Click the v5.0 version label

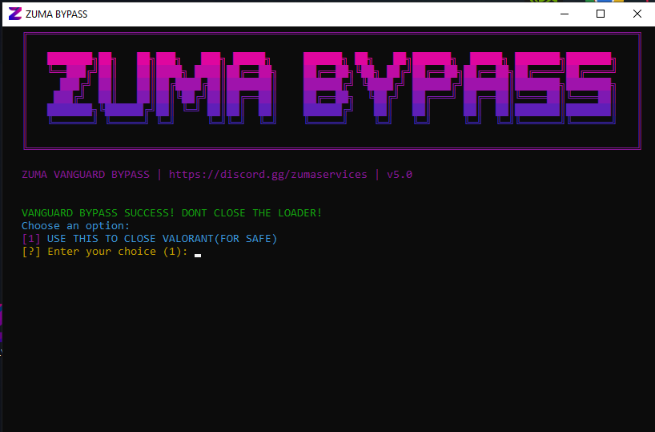coord(400,175)
